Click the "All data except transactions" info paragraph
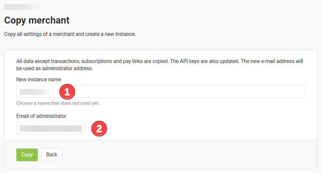 pos(160,65)
